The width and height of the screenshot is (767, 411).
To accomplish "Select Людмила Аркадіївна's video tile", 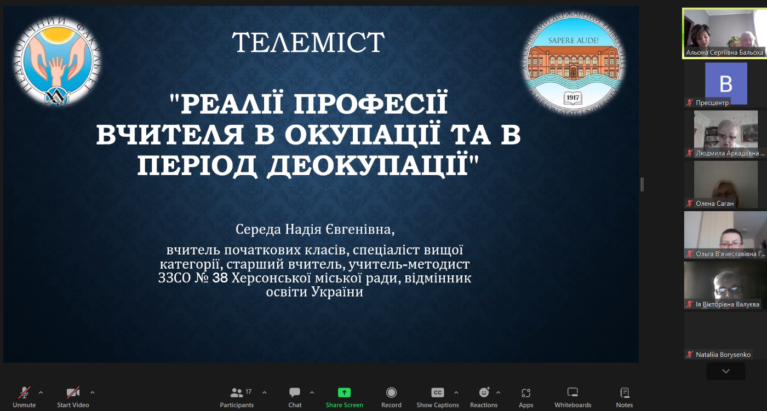I will (x=725, y=134).
